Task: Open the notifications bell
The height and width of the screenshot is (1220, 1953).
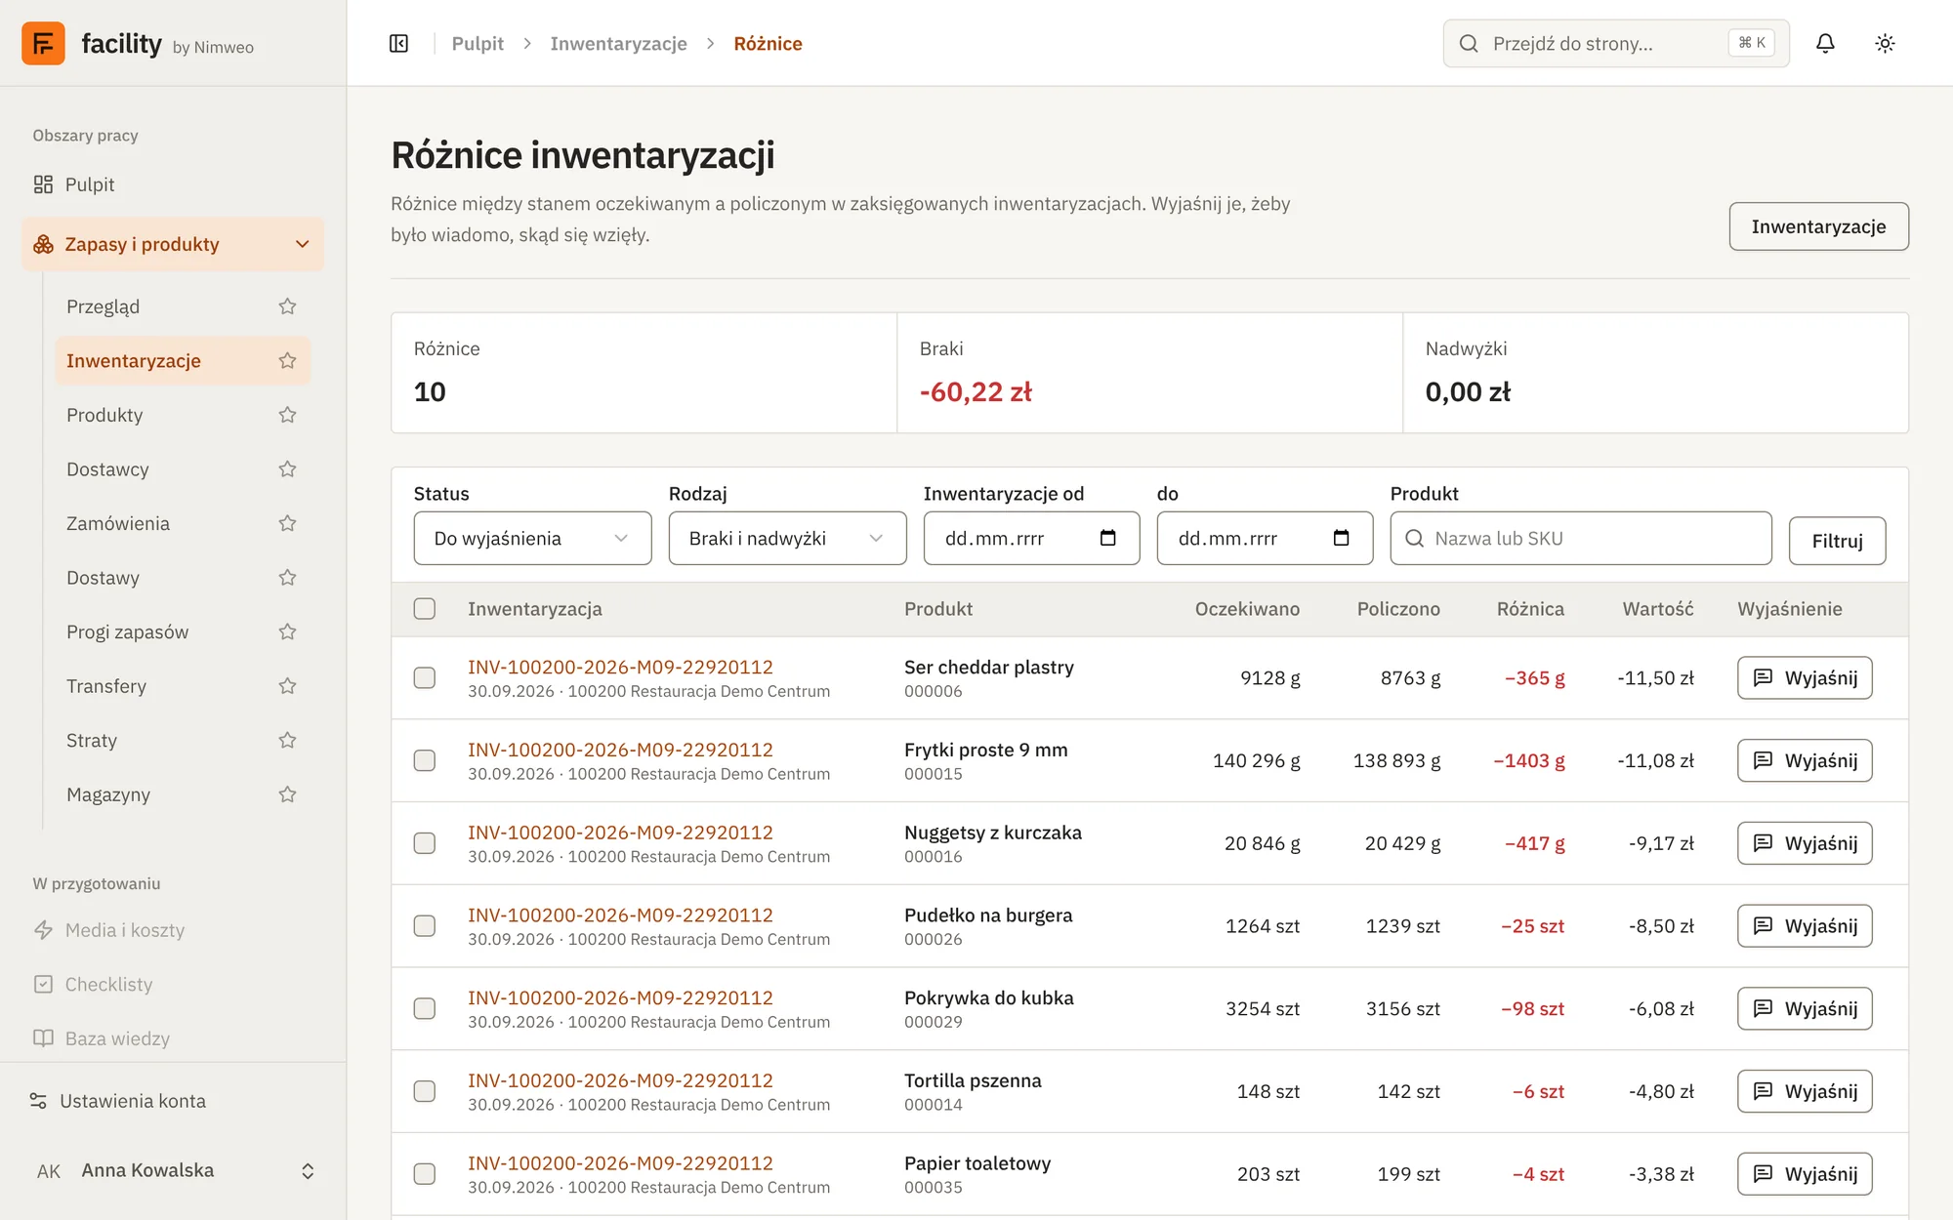Action: pos(1825,43)
